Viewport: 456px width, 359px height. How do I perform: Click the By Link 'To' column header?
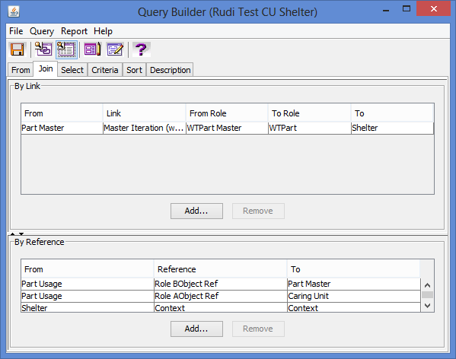tap(392, 113)
